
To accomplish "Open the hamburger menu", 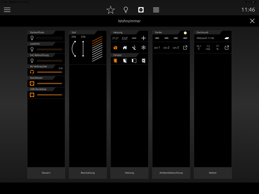I will click(7, 10).
